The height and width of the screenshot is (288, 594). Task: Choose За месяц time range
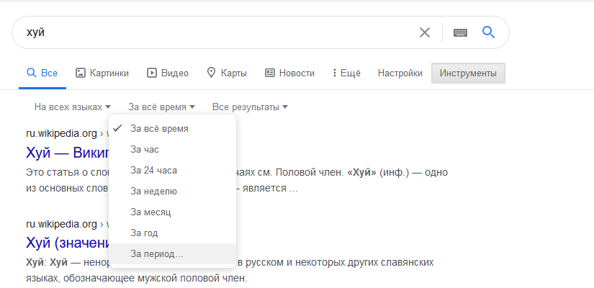(172, 212)
